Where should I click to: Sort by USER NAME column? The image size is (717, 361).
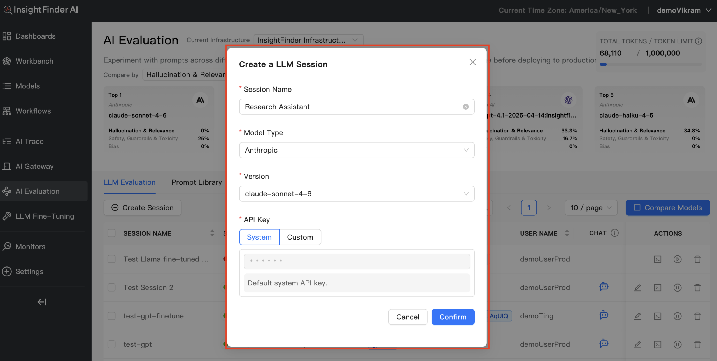point(567,233)
